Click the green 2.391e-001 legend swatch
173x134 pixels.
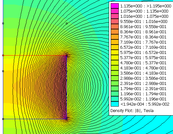tap(115, 83)
